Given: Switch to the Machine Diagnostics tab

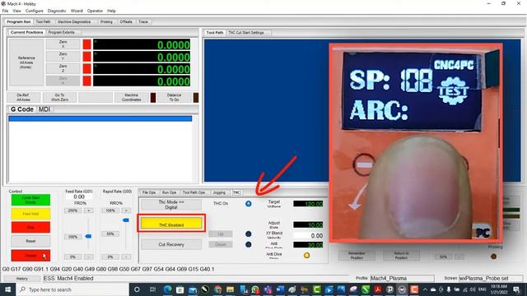Looking at the screenshot, I should coord(74,22).
